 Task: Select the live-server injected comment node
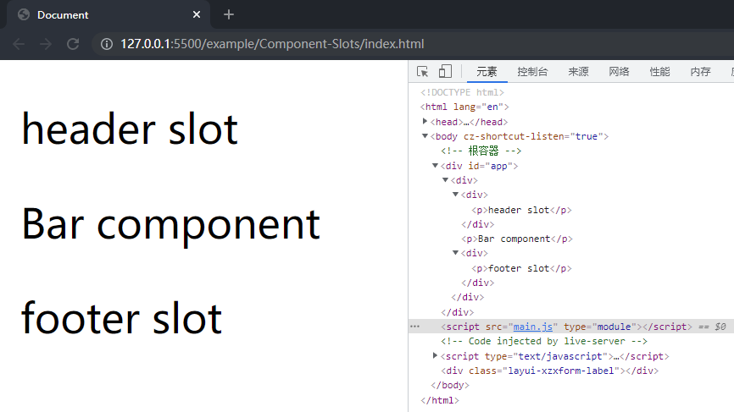pos(544,341)
